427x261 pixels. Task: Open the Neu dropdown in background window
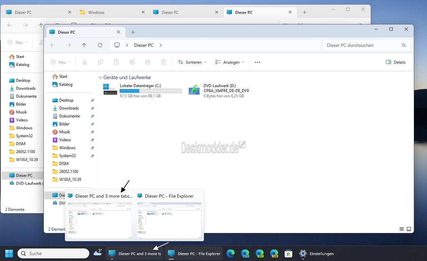pyautogui.click(x=17, y=42)
